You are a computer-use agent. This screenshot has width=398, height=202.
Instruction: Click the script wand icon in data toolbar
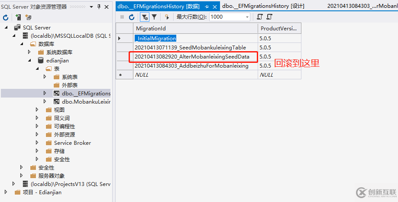tap(167, 17)
